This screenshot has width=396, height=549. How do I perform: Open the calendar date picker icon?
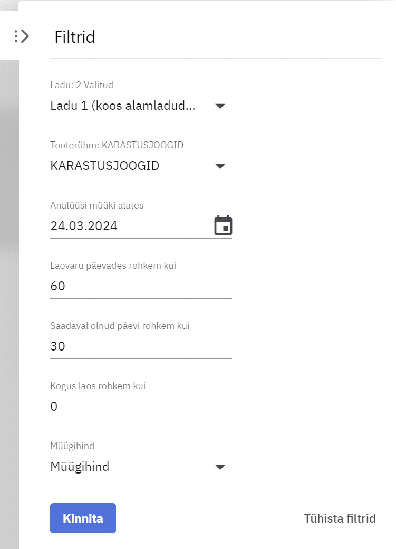pyautogui.click(x=223, y=226)
